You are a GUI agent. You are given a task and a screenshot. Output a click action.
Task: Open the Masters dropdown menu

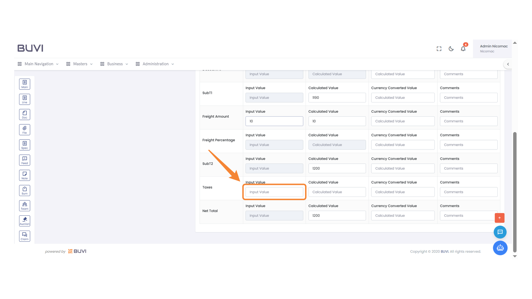pos(80,64)
